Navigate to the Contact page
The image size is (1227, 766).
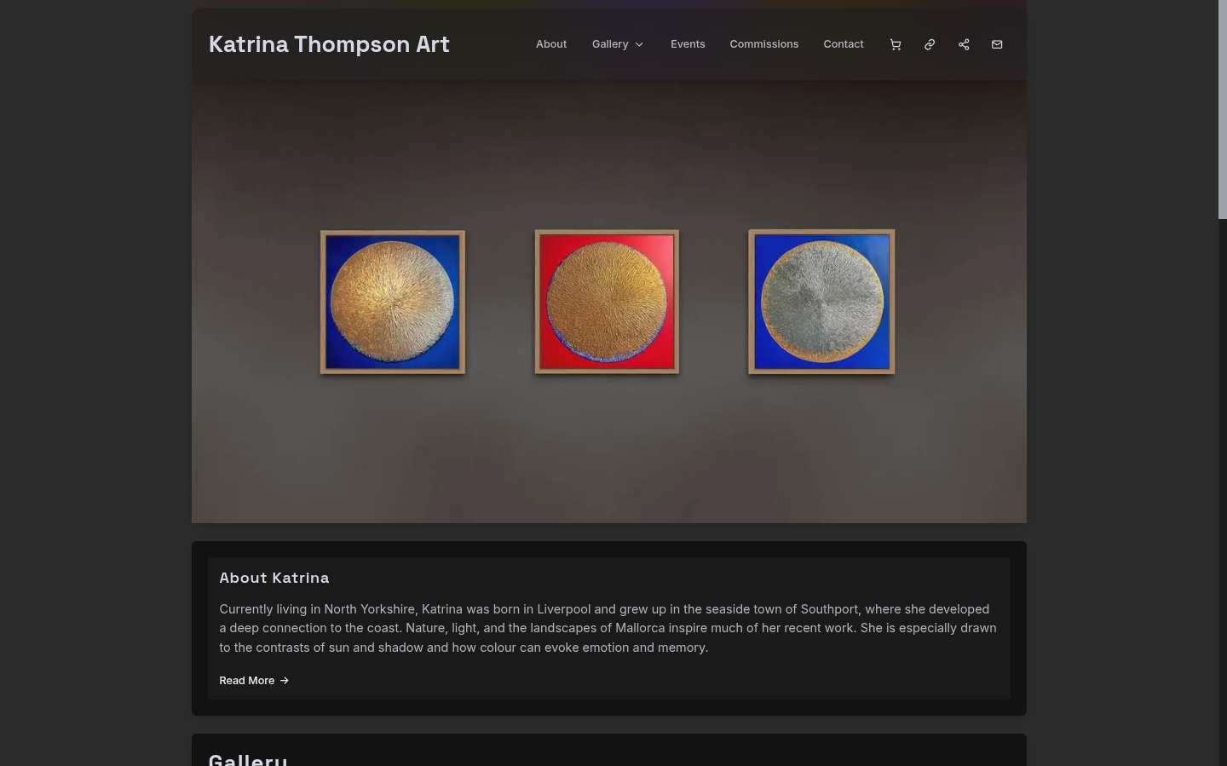(844, 44)
